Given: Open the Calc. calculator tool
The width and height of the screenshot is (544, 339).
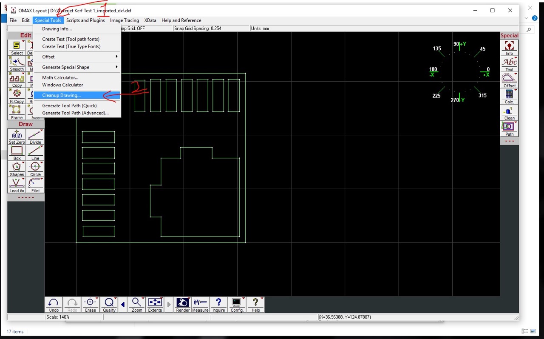Looking at the screenshot, I should click(x=509, y=97).
